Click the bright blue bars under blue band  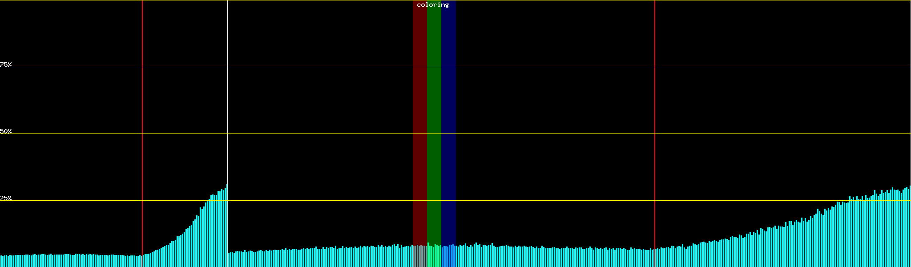coord(448,256)
